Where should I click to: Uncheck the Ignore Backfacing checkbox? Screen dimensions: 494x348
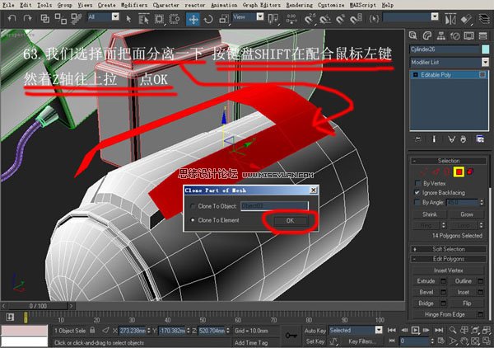(x=417, y=192)
